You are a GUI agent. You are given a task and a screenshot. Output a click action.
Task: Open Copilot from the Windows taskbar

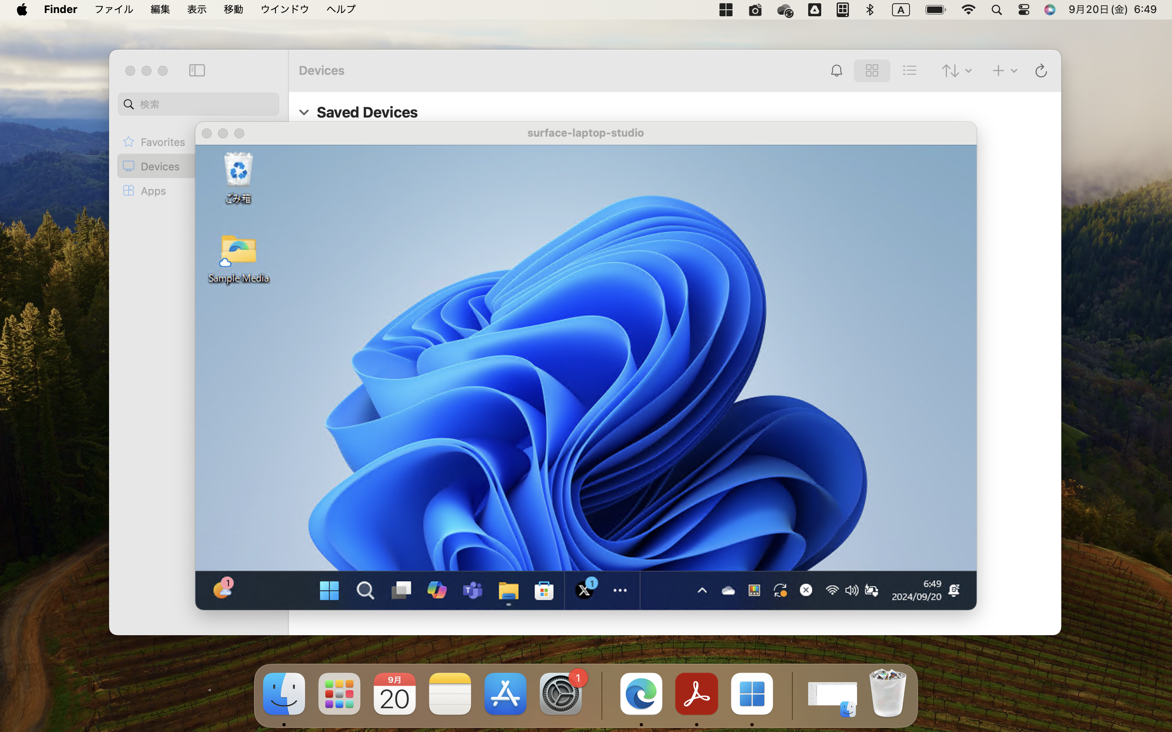tap(437, 590)
